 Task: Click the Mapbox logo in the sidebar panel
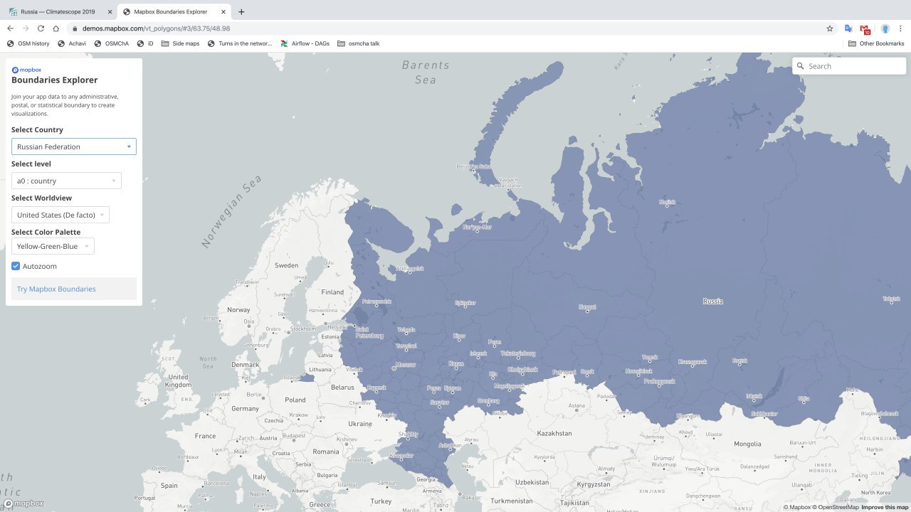[26, 70]
